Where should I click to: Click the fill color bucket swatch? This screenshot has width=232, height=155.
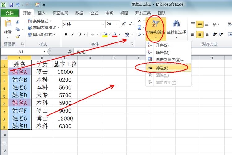105,34
